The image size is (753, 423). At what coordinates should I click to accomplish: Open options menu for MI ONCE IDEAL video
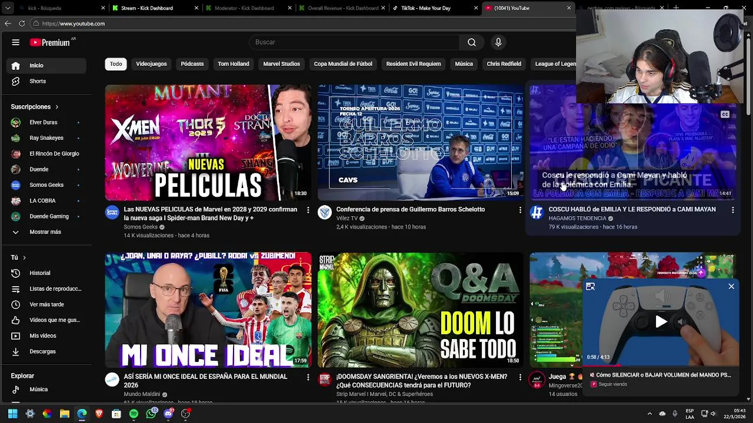pyautogui.click(x=308, y=377)
